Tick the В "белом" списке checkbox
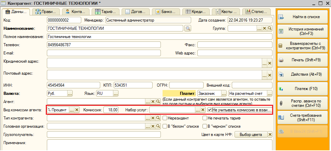Image resolution: width=331 pixels, height=151 pixels. coord(165,126)
